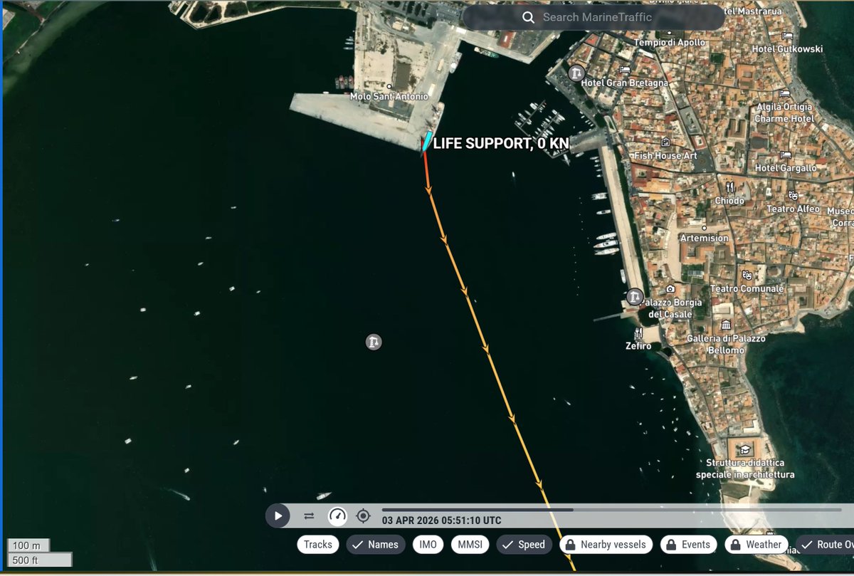Click the search magnifier icon
854x576 pixels.
528,17
